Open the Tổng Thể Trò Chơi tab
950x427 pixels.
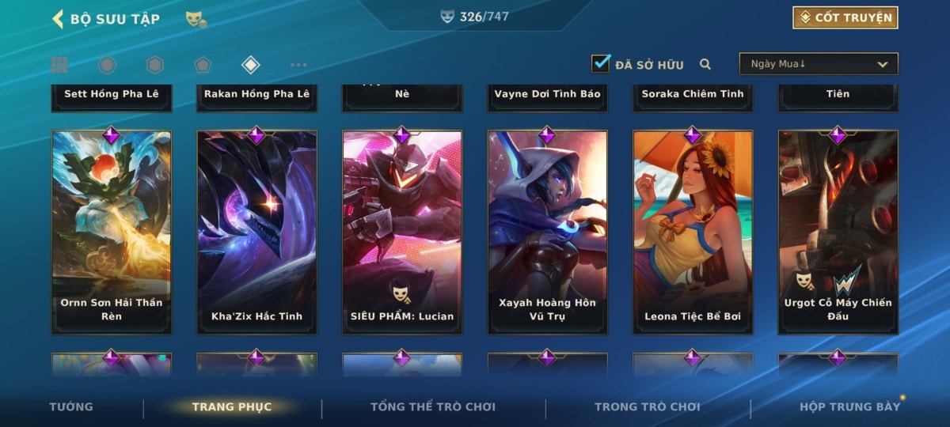point(433,406)
